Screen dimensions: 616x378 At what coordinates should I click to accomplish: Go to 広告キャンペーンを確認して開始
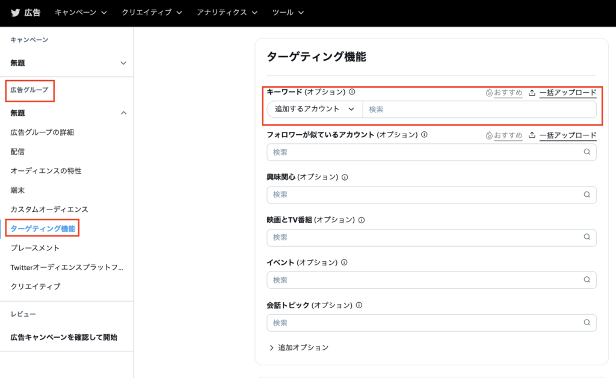click(64, 337)
